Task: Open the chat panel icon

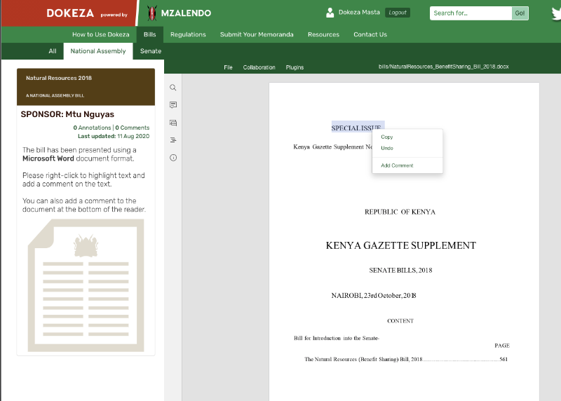Action: click(x=173, y=123)
